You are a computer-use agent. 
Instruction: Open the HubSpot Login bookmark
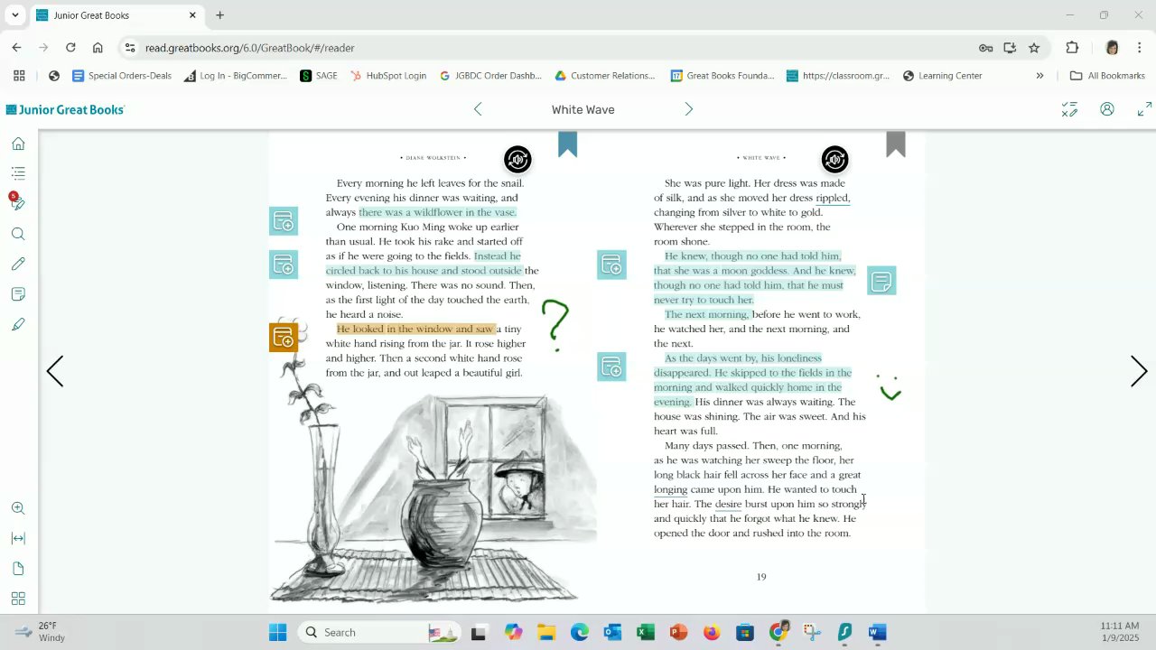387,76
